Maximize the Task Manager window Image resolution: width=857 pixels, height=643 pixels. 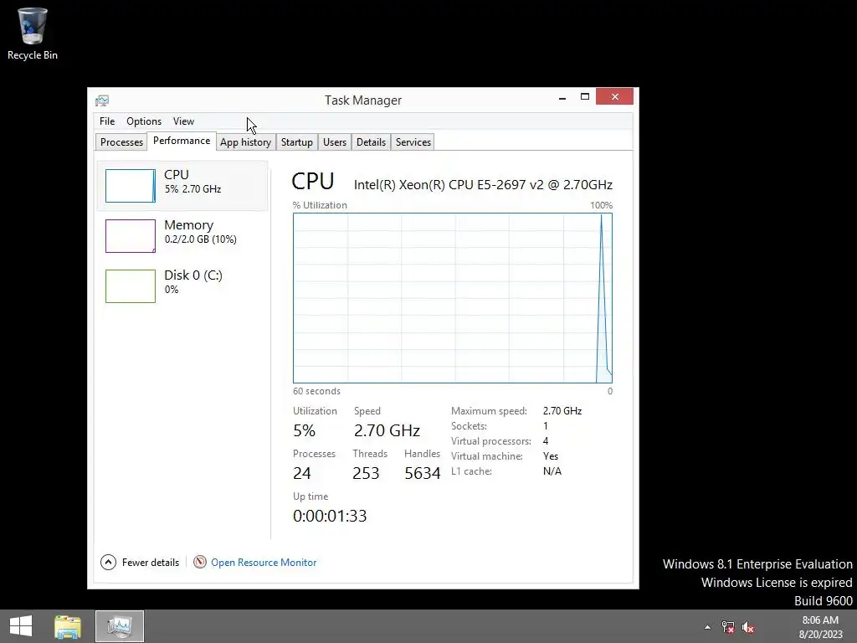585,97
